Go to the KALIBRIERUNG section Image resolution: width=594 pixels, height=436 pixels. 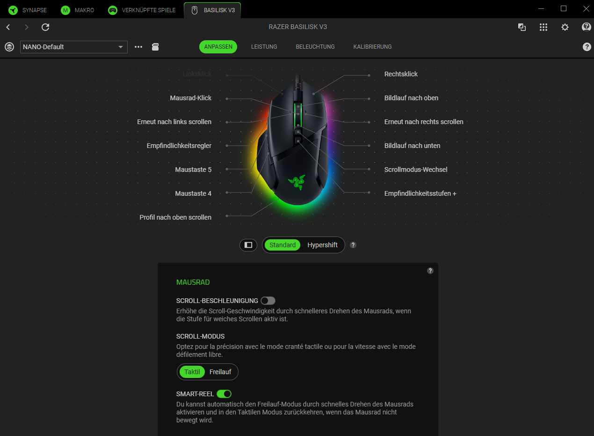[373, 47]
